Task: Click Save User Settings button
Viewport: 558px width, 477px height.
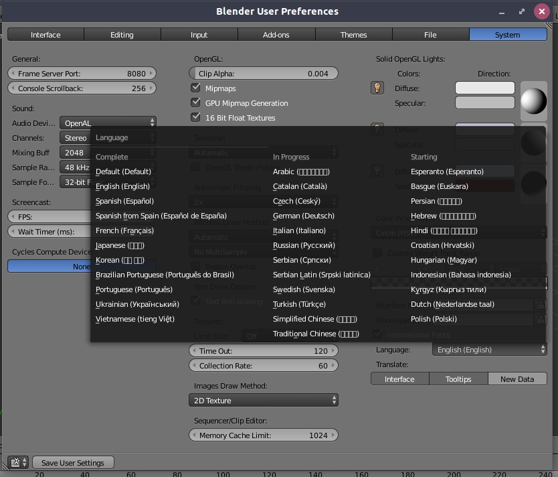Action: [x=73, y=462]
